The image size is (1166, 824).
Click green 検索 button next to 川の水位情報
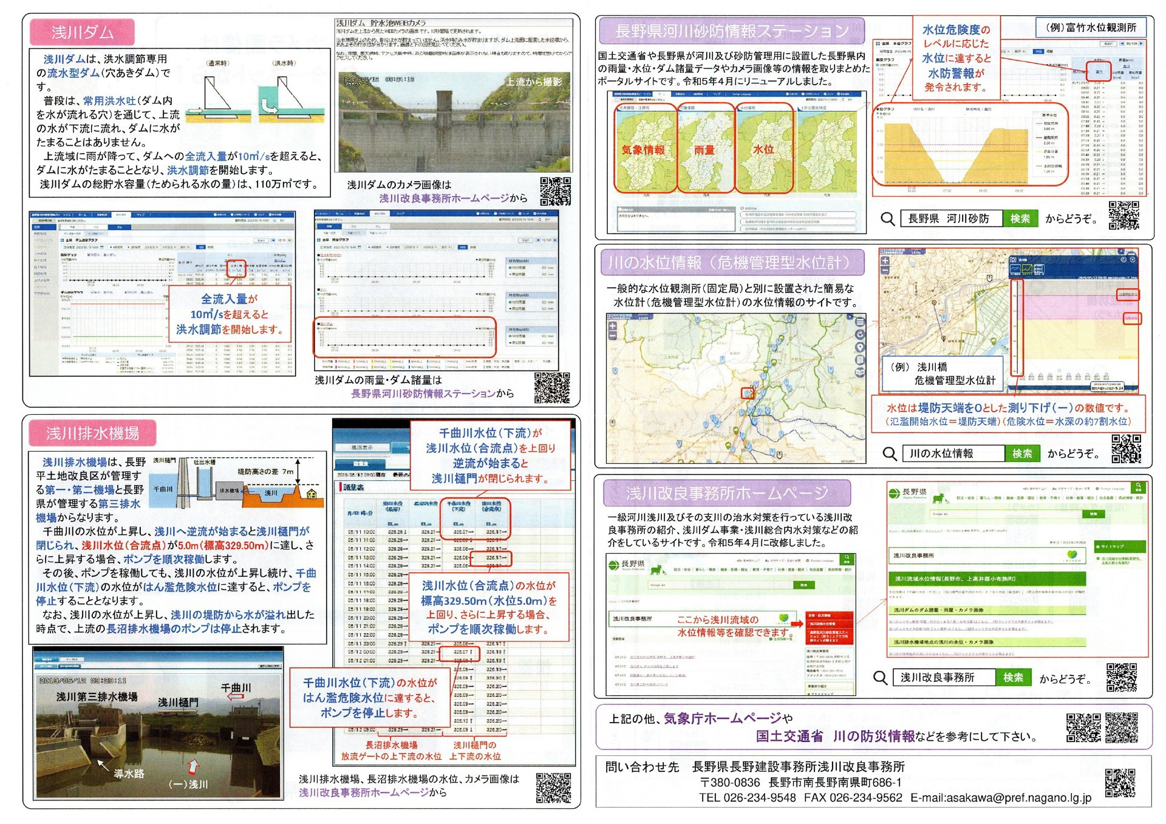click(1022, 454)
